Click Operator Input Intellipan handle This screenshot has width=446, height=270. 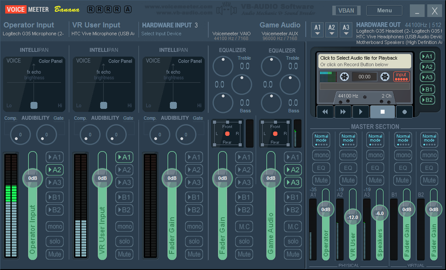pyautogui.click(x=34, y=105)
